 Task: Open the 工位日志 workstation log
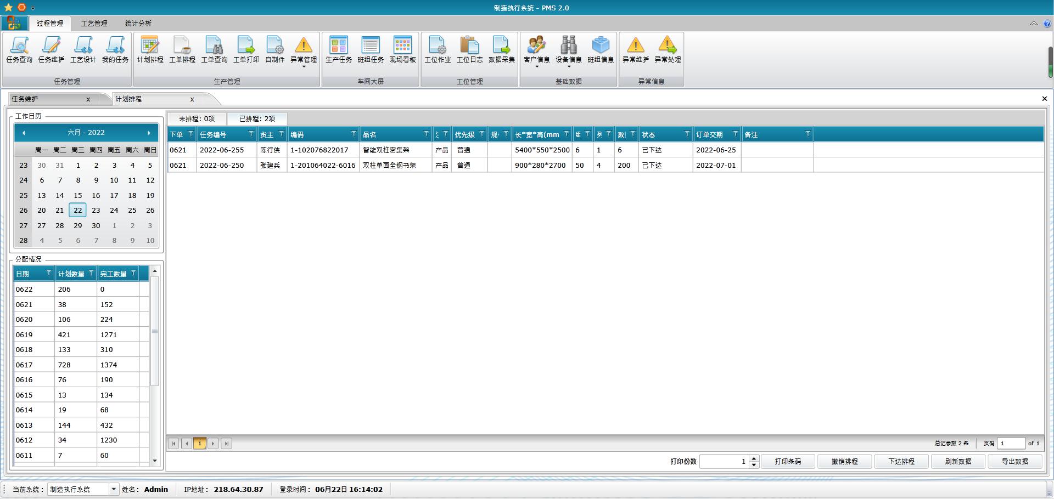coord(469,49)
